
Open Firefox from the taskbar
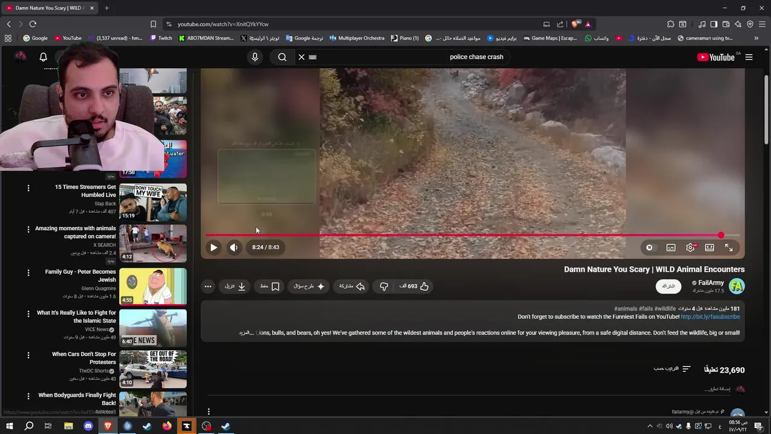coord(167,426)
